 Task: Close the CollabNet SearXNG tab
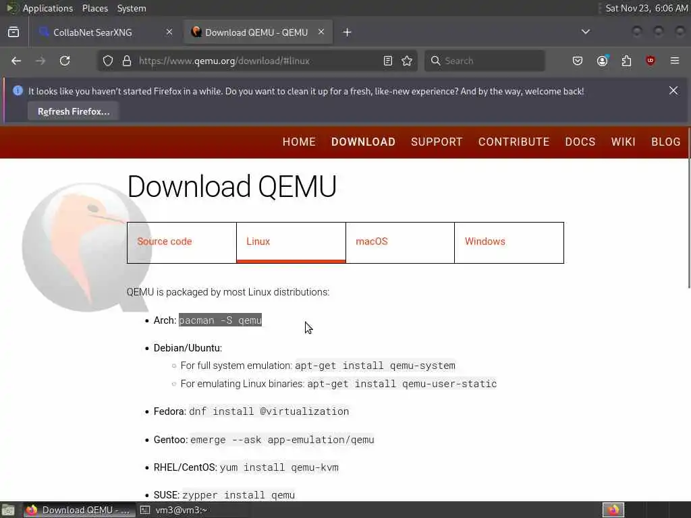(169, 32)
